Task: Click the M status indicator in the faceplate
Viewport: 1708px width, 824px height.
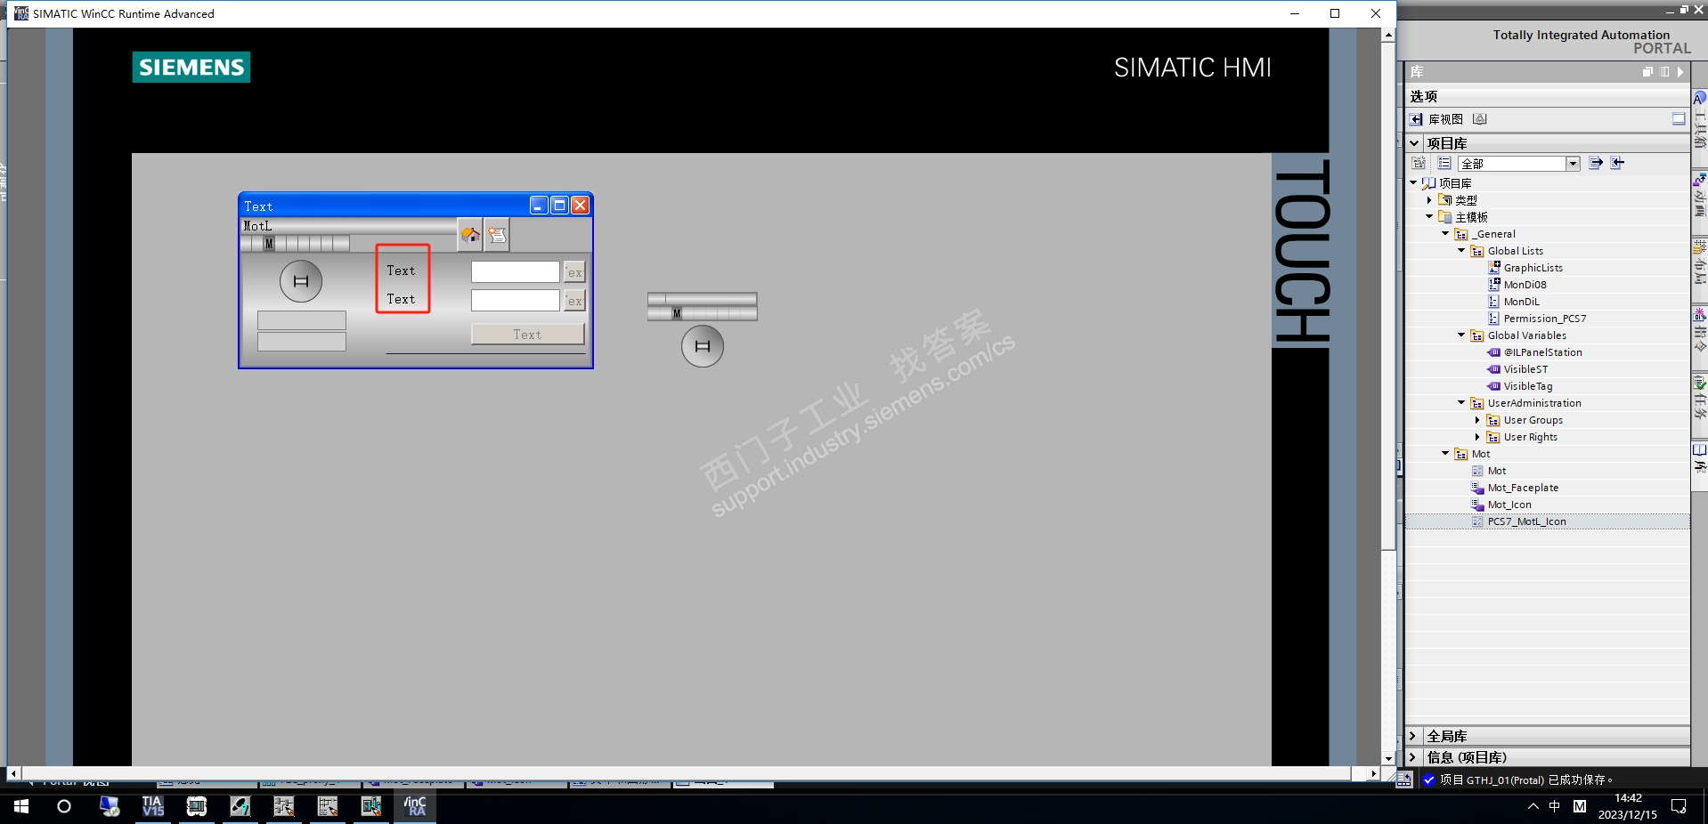Action: [269, 243]
